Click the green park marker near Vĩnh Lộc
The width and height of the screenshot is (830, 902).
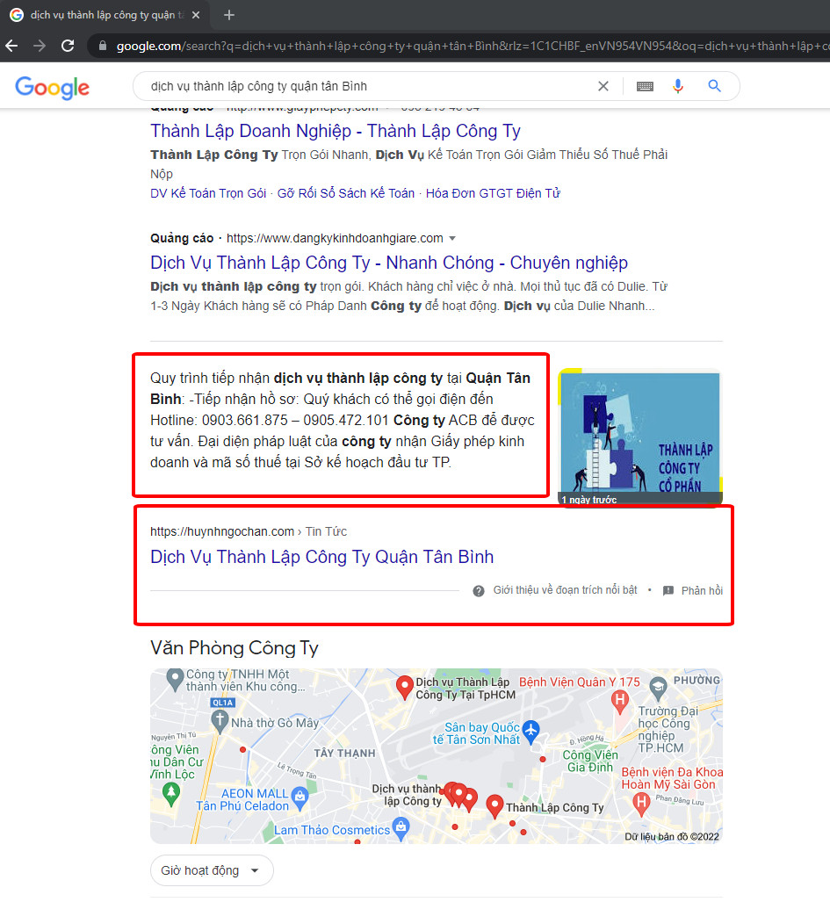(171, 794)
